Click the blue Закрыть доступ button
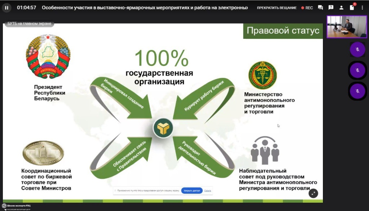Image resolution: width=369 pixels, height=211 pixels. (192, 191)
